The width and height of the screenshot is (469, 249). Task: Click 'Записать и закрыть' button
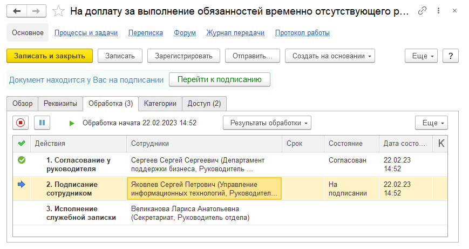[50, 56]
